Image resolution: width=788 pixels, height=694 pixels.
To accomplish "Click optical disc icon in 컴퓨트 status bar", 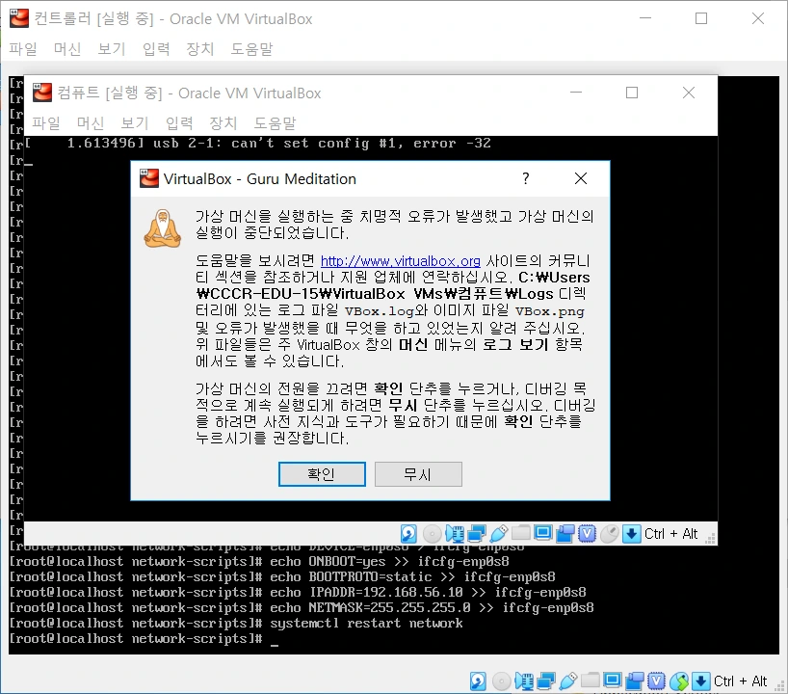I will tap(433, 534).
